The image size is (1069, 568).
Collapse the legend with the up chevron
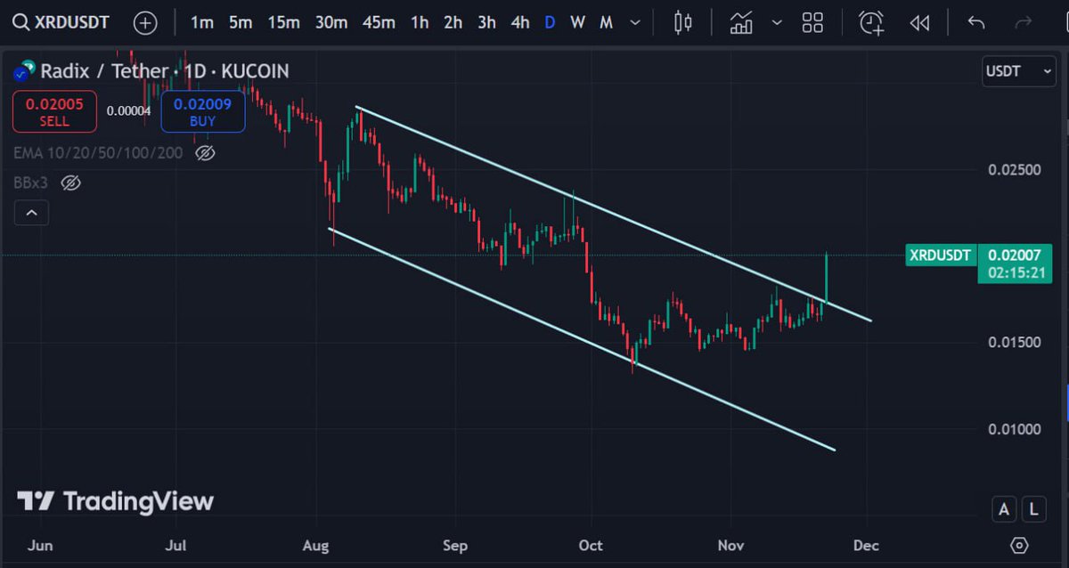point(30,212)
